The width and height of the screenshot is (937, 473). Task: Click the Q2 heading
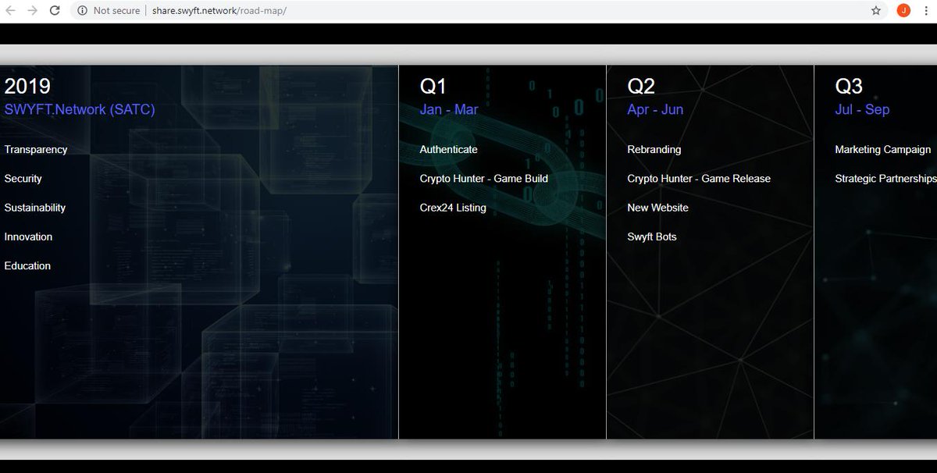tap(641, 86)
